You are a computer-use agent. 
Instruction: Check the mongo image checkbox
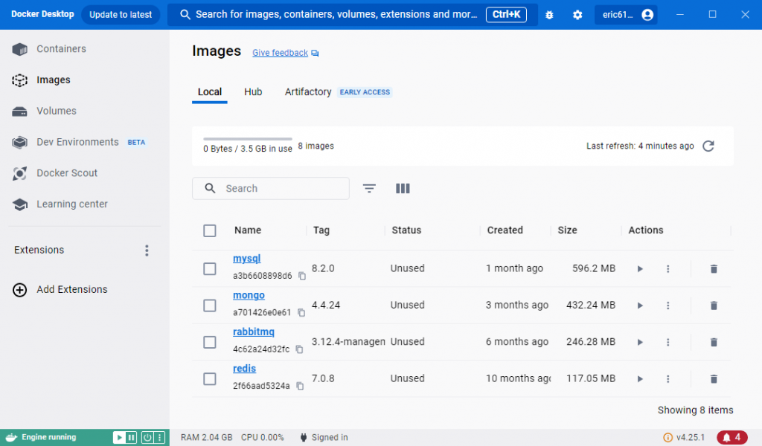pyautogui.click(x=209, y=306)
